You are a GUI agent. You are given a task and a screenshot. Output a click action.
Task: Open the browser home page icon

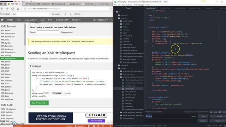click(x=18, y=9)
